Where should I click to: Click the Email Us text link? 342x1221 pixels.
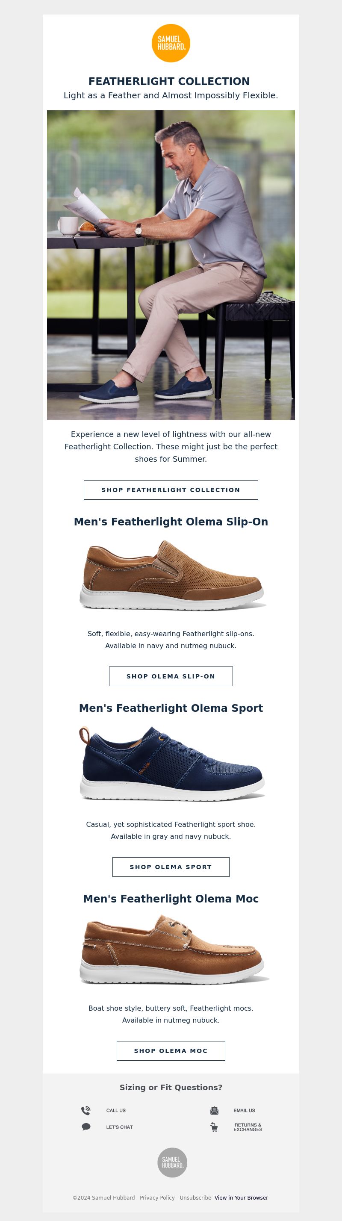point(244,1111)
